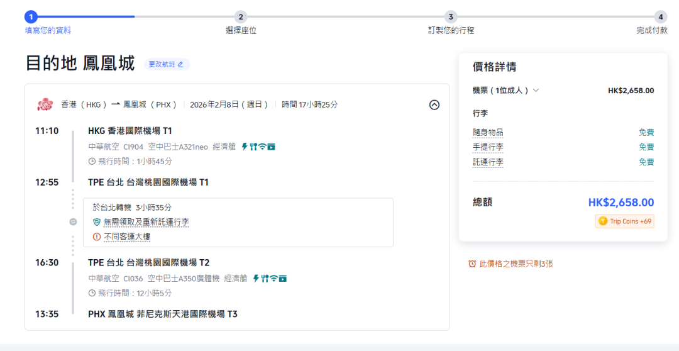The image size is (679, 351).
Task: Collapse the flight itinerary details chevron
Action: (434, 105)
